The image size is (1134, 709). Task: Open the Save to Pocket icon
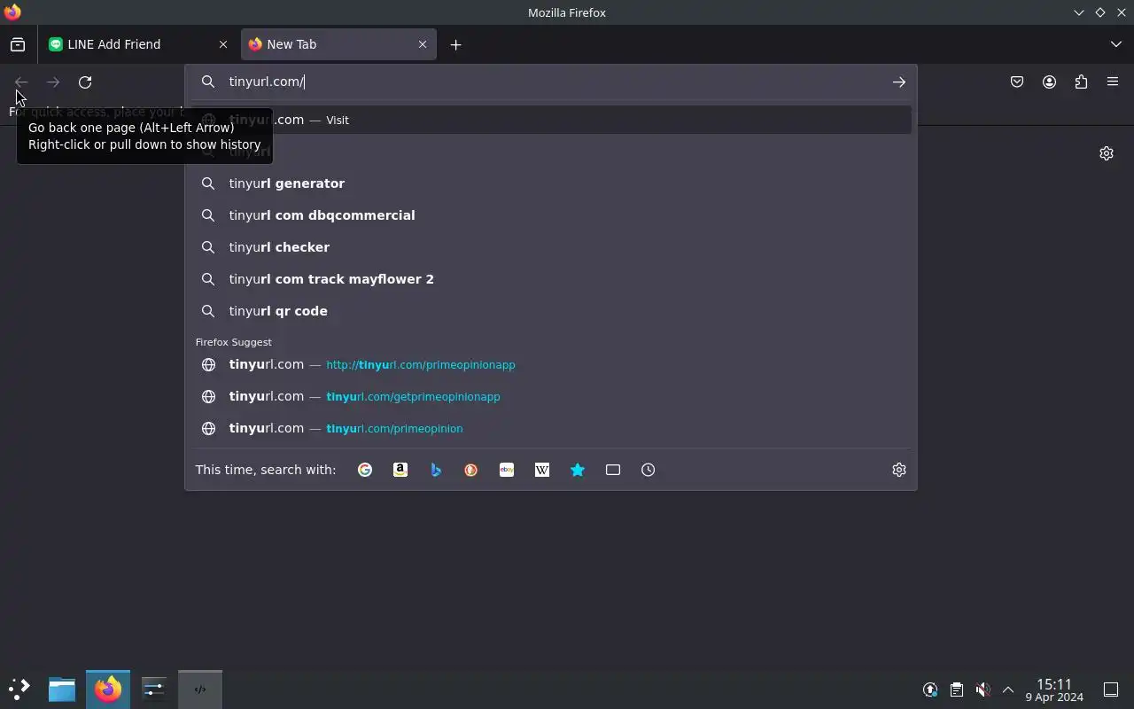[x=1017, y=82]
